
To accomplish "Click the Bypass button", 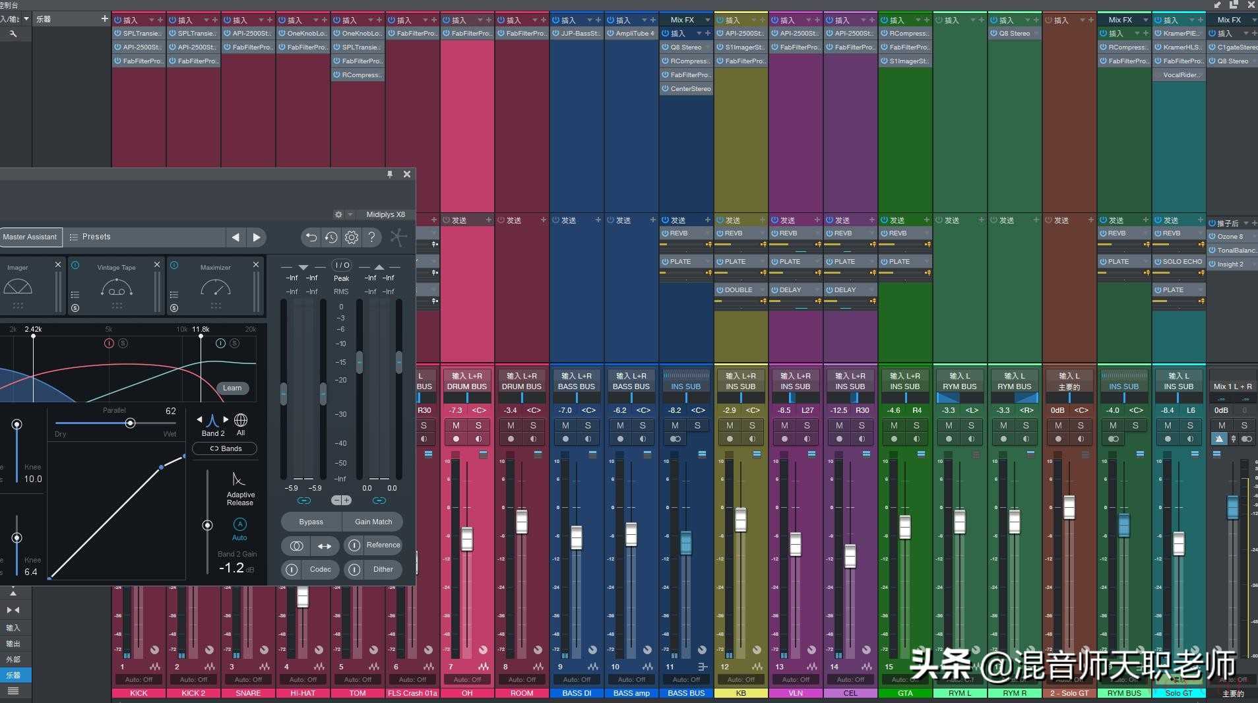I will click(x=311, y=522).
